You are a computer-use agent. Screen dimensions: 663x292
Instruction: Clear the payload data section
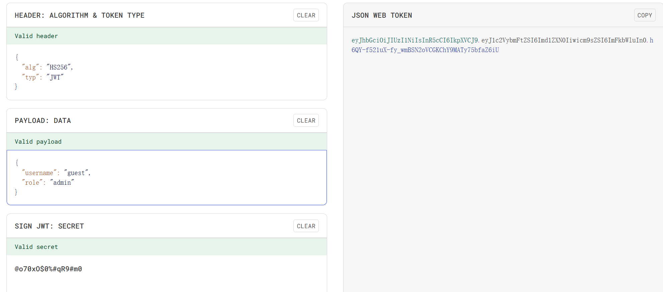[x=306, y=121]
